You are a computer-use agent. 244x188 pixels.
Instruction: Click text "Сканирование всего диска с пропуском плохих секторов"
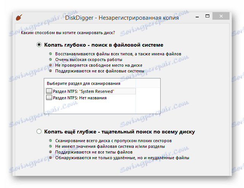click(x=113, y=141)
